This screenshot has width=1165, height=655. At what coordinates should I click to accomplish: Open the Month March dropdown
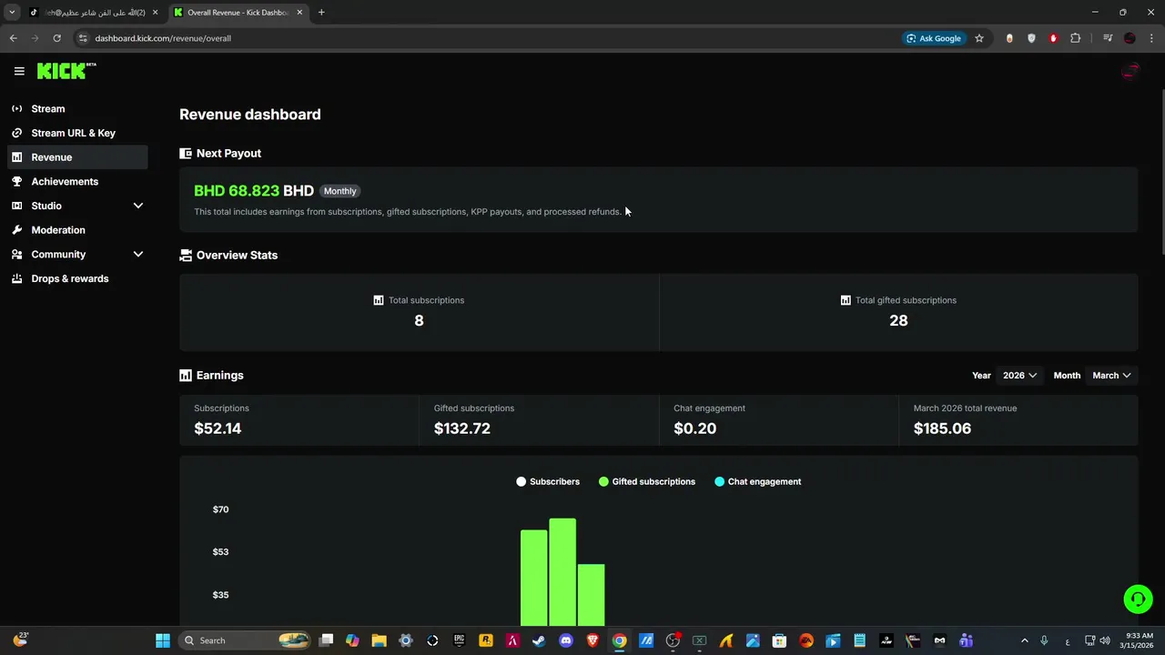point(1111,375)
